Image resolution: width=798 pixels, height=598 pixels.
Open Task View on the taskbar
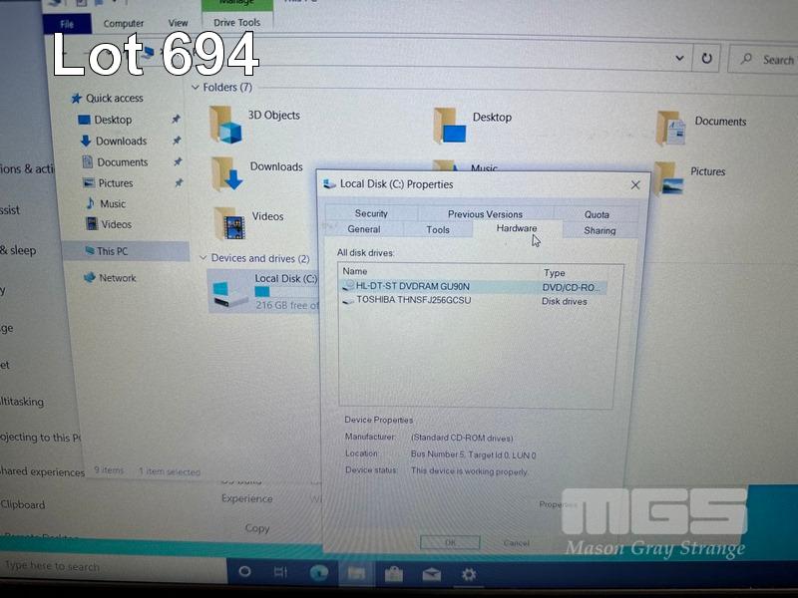coord(281,573)
